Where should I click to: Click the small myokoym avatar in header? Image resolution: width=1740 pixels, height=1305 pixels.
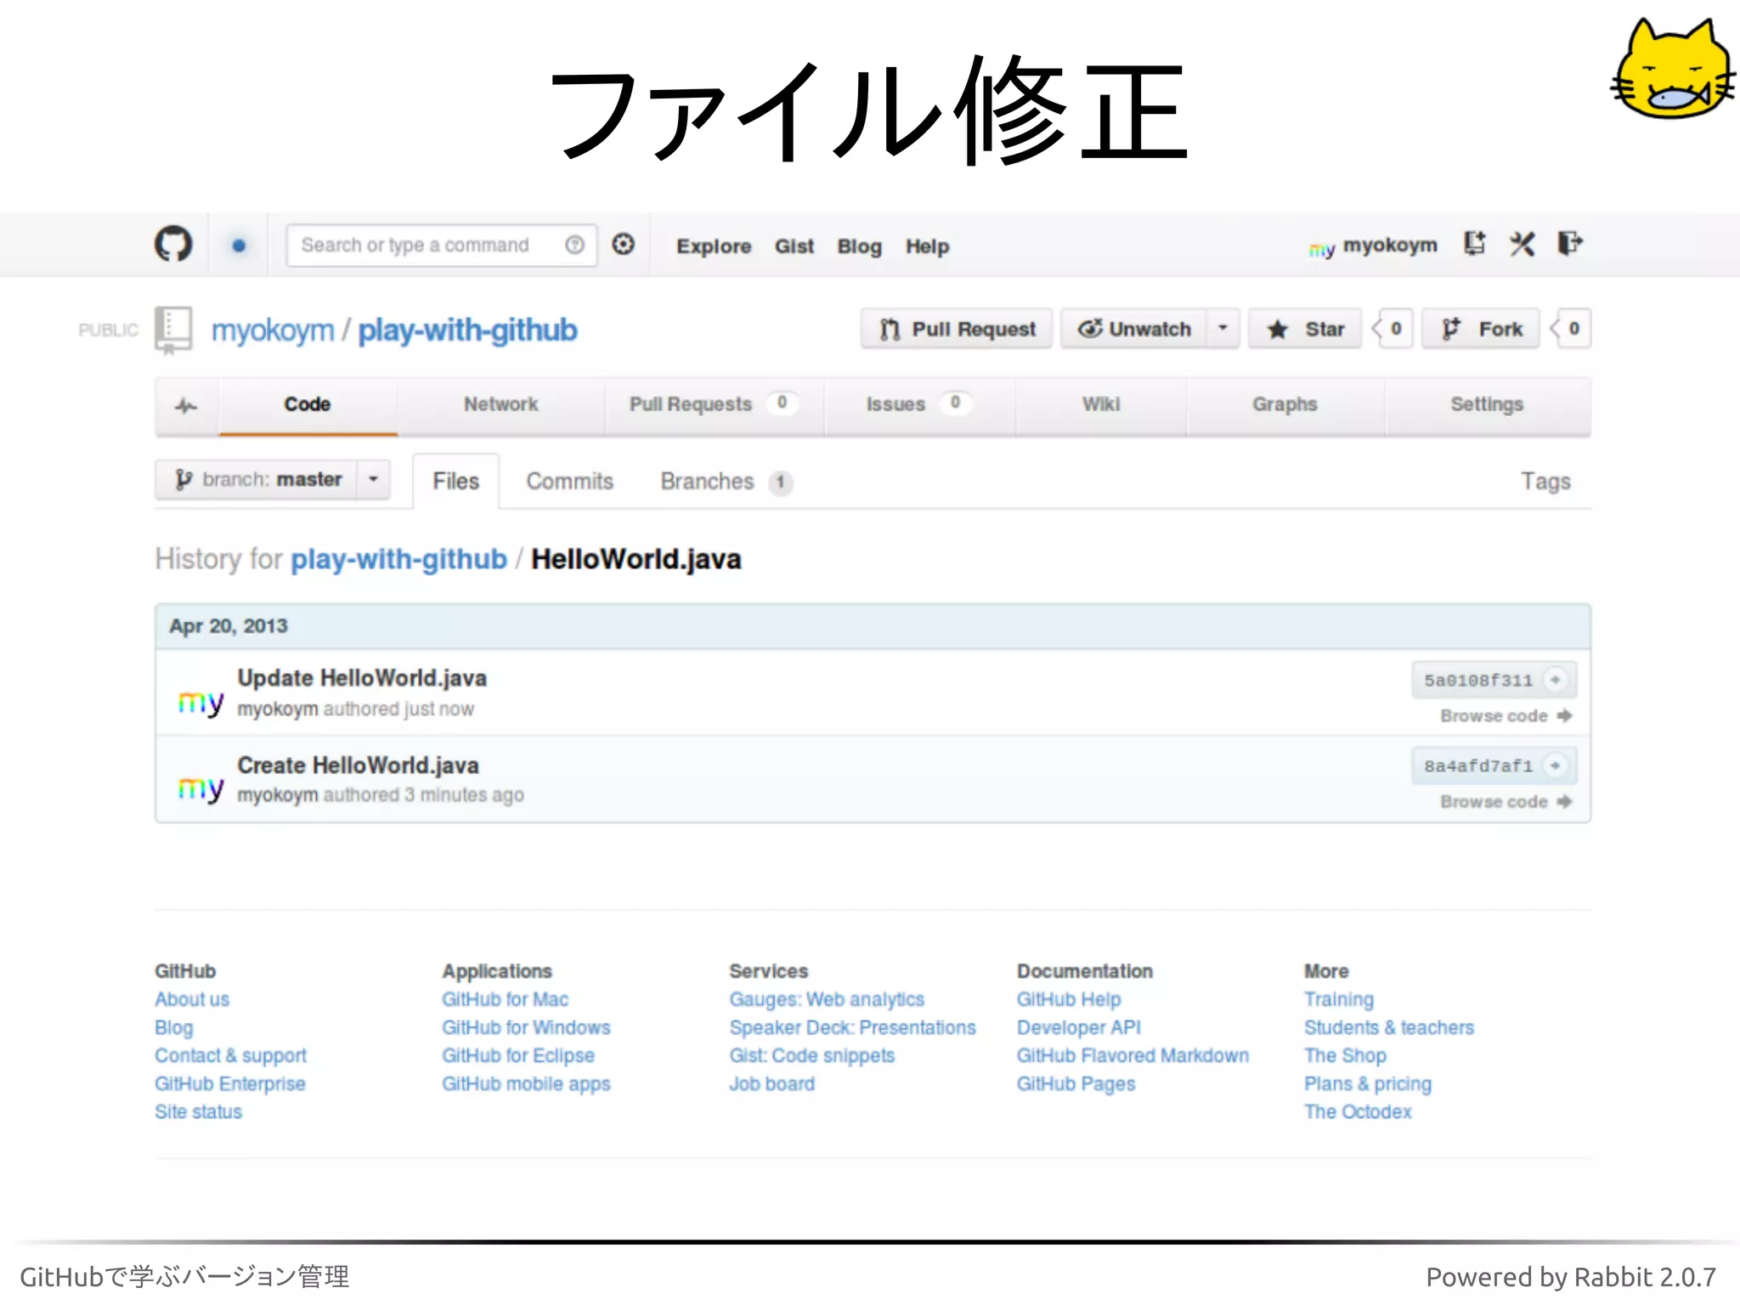coord(1321,249)
